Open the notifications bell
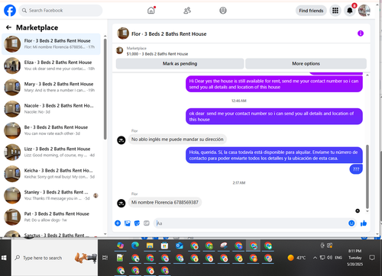 pos(350,11)
